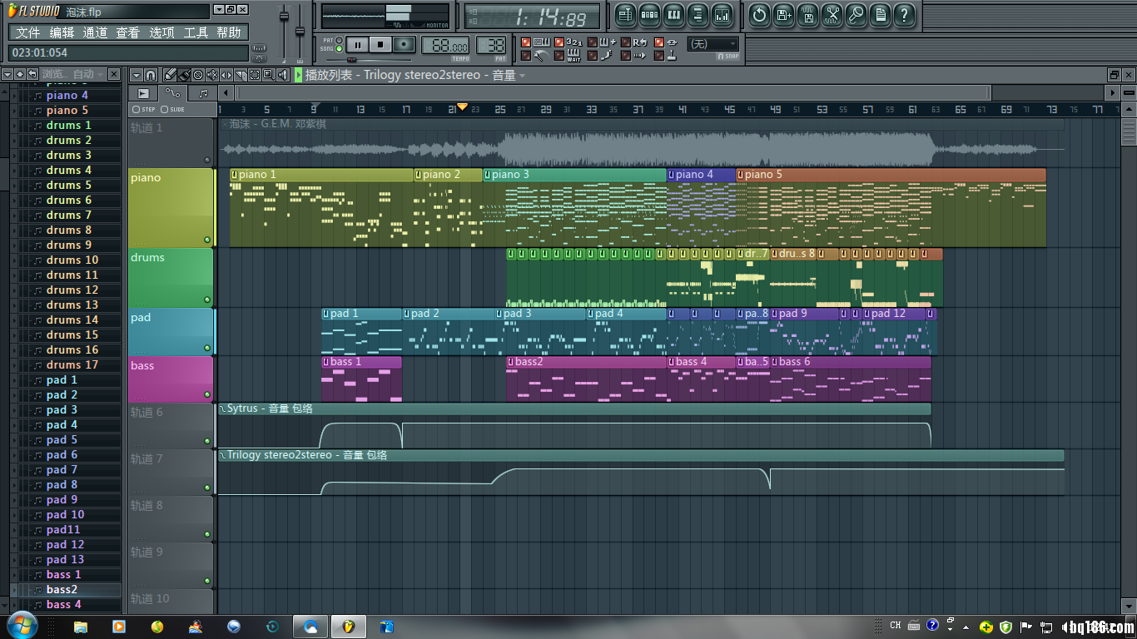Open the audio editor scissors icon
Image resolution: width=1137 pixels, height=639 pixels.
(832, 15)
